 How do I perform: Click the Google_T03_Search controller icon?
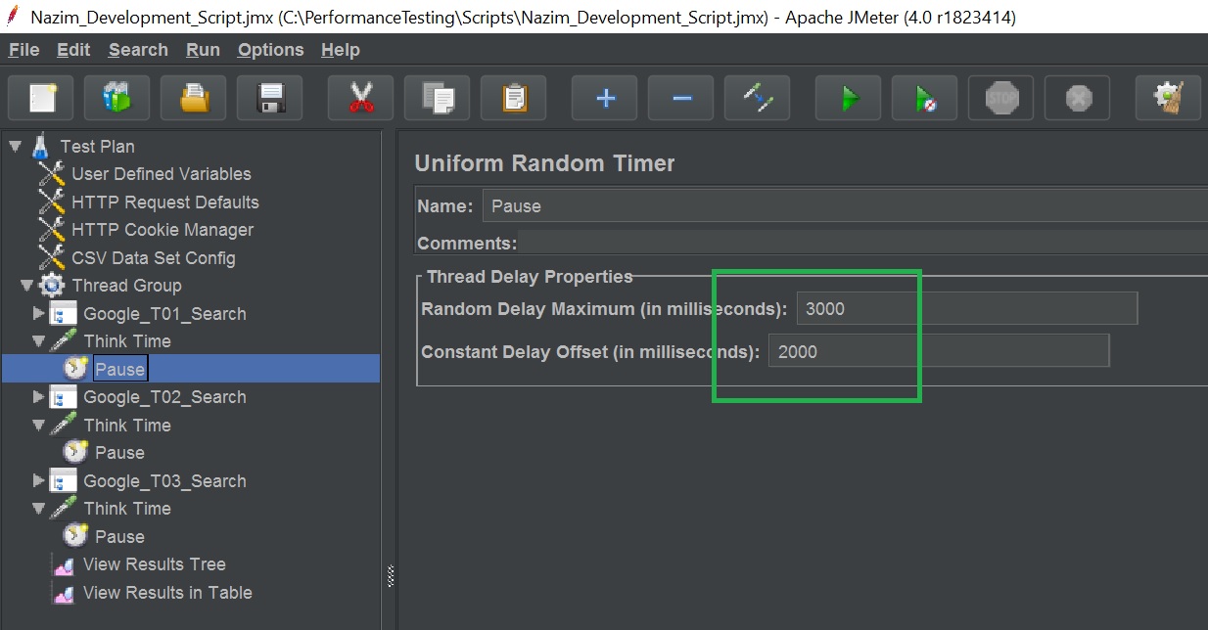coord(64,481)
